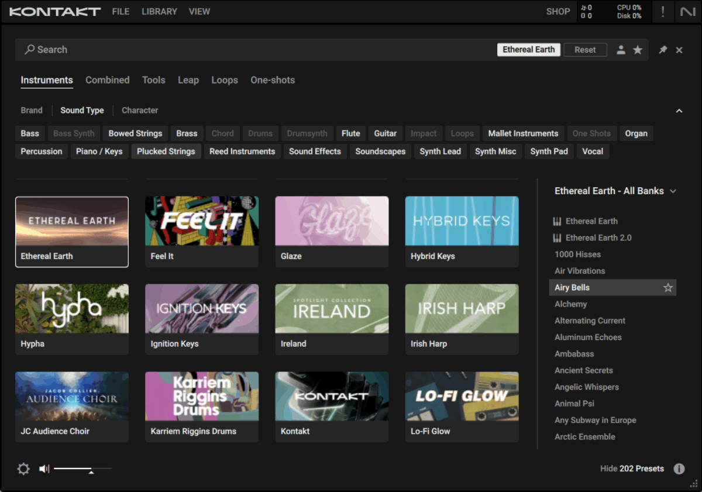Image resolution: width=702 pixels, height=492 pixels.
Task: Click the favorites star filter icon
Action: [638, 50]
